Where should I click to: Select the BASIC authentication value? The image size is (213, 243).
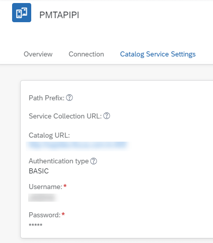(x=39, y=171)
